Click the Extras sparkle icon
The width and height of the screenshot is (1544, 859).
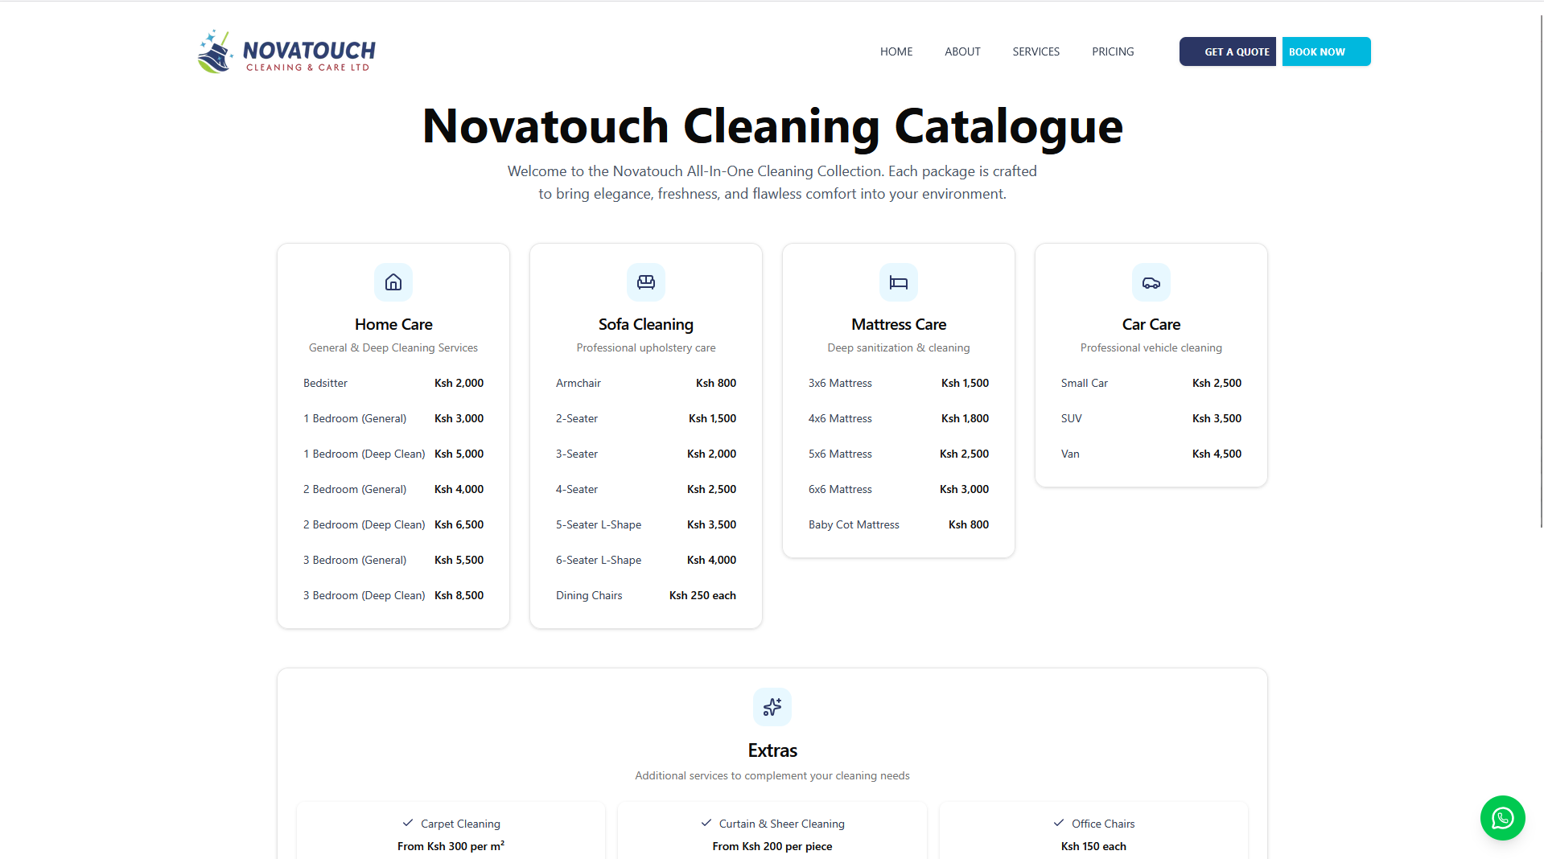(x=772, y=707)
